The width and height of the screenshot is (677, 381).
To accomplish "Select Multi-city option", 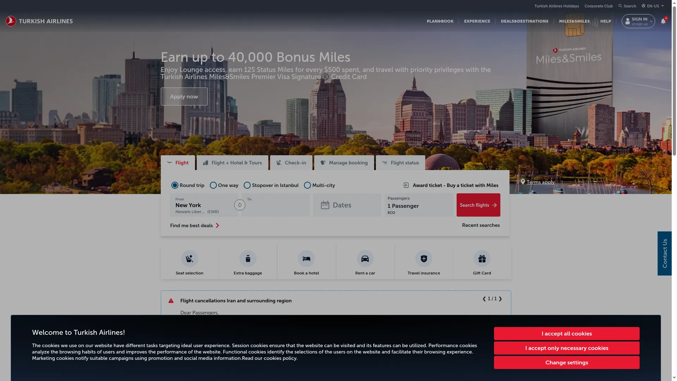I will [307, 185].
